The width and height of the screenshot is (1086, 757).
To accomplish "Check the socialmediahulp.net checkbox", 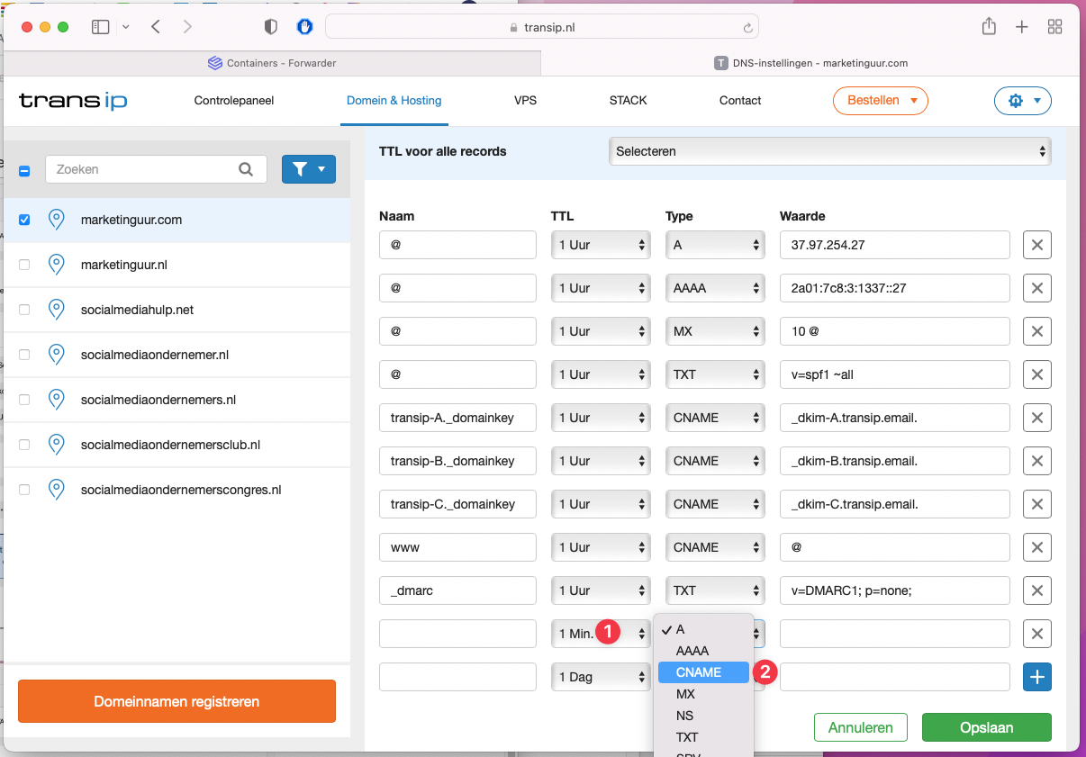I will (24, 310).
